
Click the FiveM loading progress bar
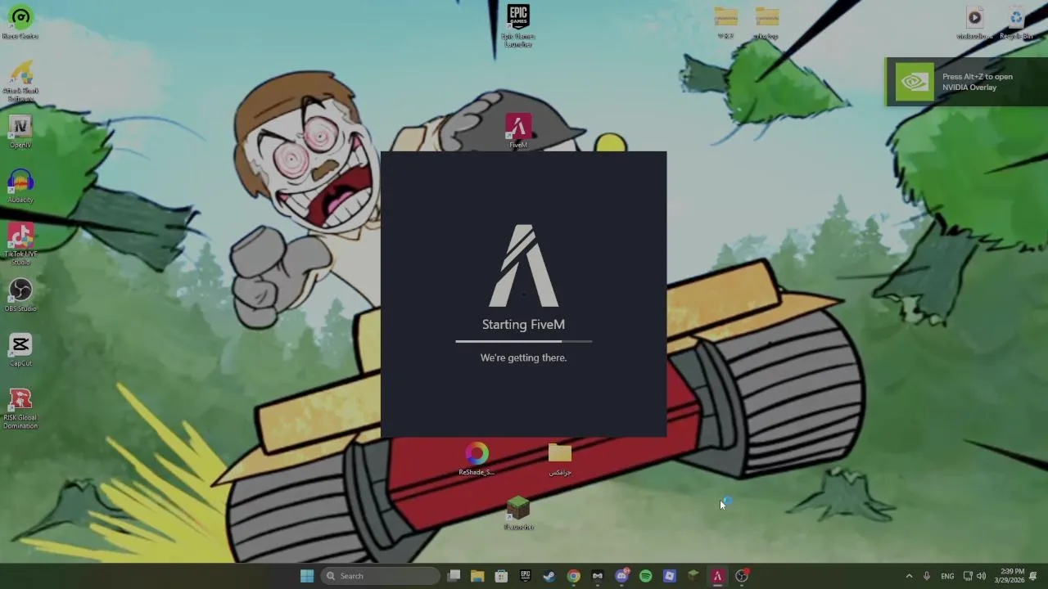[524, 341]
